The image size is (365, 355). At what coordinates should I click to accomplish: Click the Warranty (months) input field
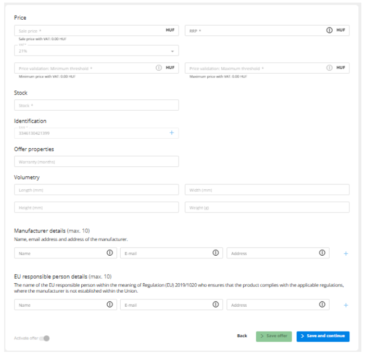[96, 162]
